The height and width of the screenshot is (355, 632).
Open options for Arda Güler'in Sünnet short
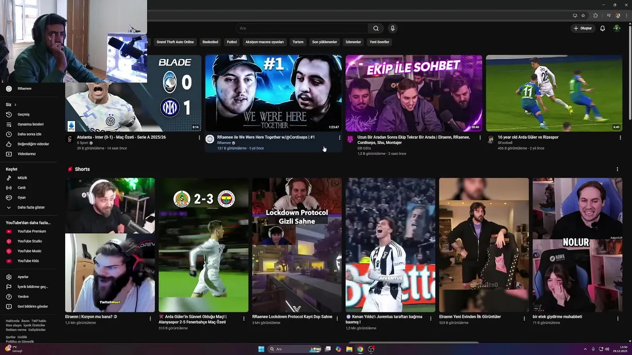coord(243,319)
